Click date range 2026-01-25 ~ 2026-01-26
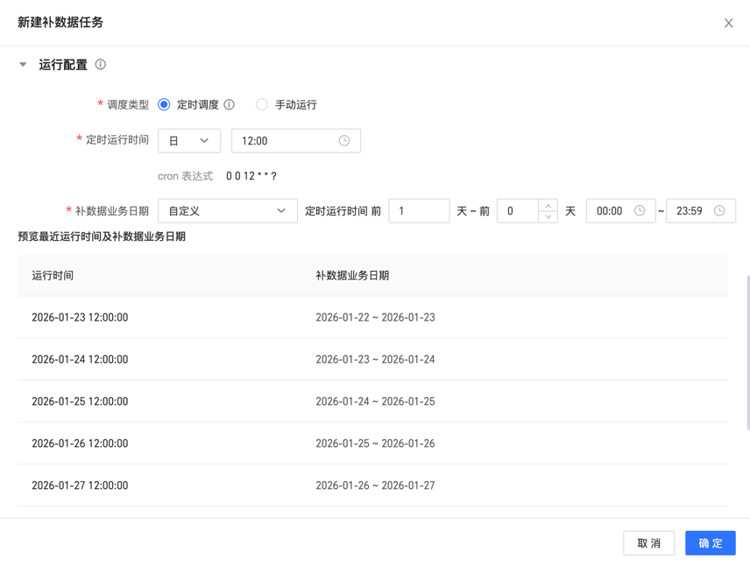 click(x=376, y=443)
